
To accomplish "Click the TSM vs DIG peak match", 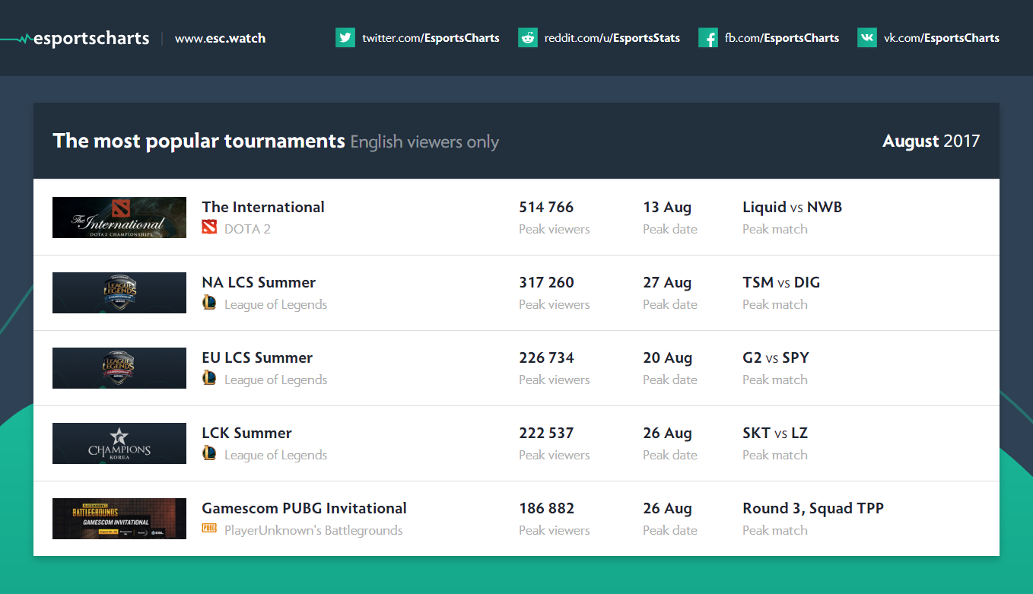I will pos(781,282).
